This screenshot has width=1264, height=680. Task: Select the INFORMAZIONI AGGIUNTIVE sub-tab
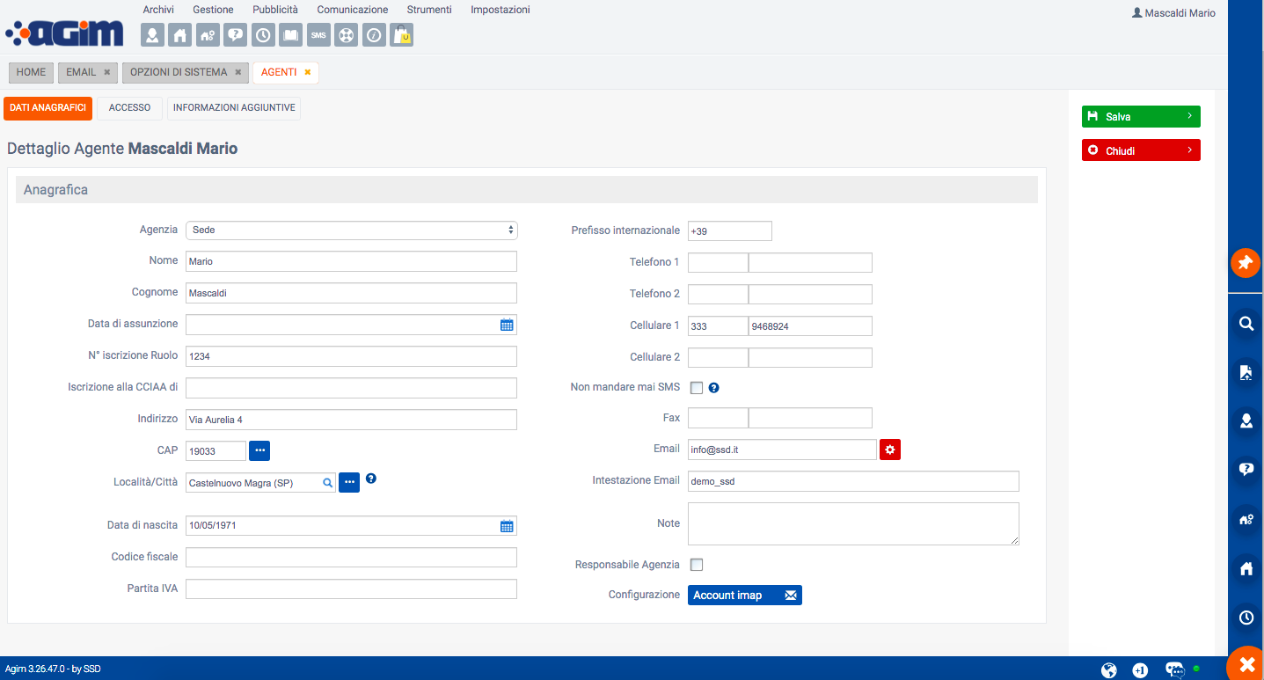(x=234, y=108)
